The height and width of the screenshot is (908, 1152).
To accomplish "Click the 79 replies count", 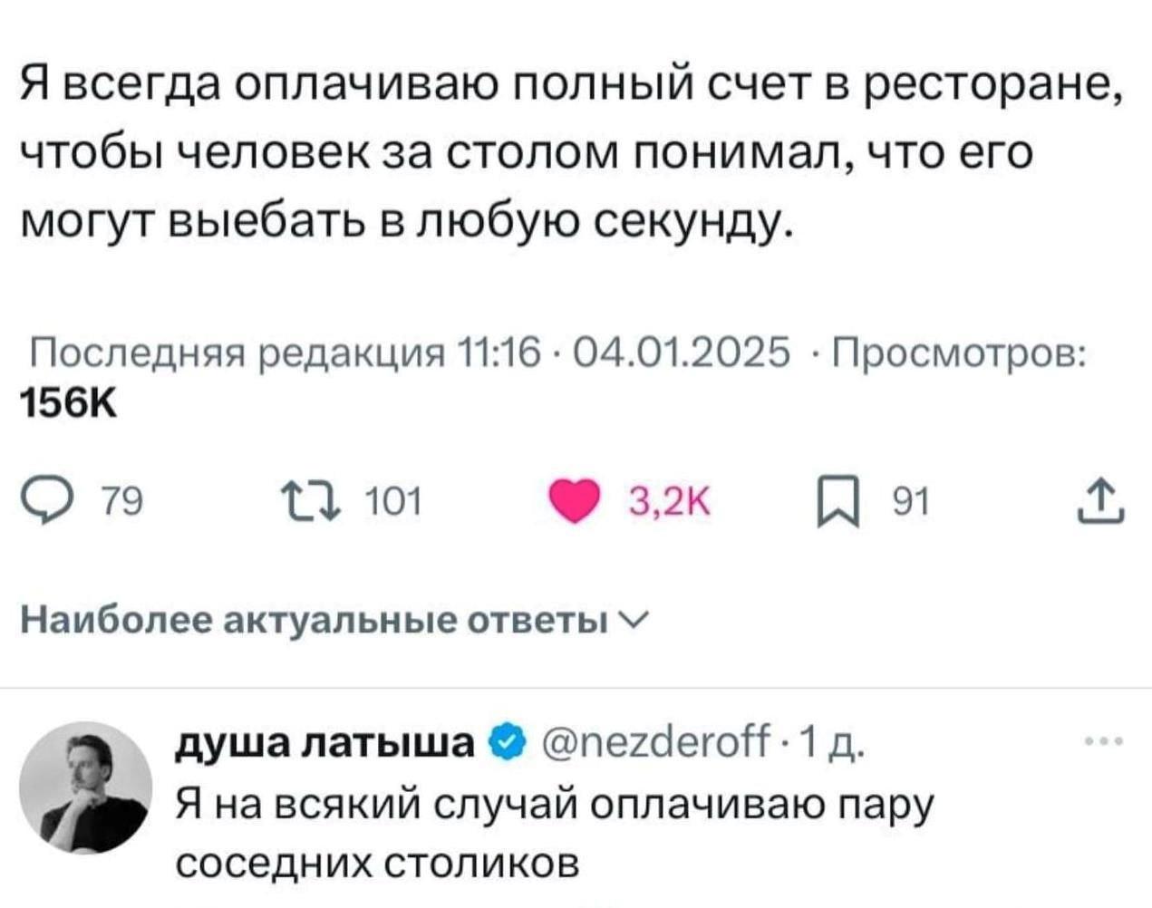I will tap(121, 500).
